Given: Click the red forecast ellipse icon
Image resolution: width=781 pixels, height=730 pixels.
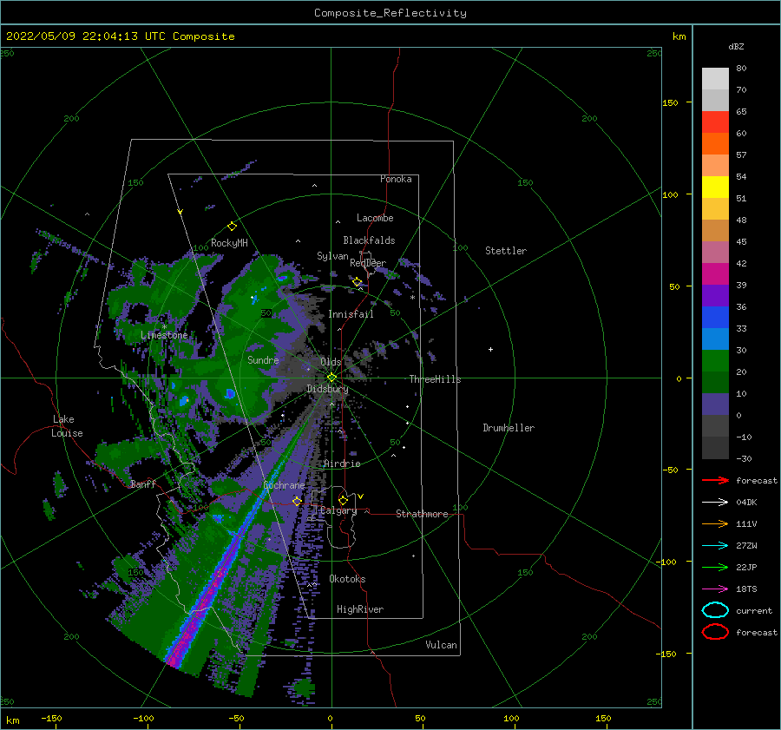Looking at the screenshot, I should point(715,632).
